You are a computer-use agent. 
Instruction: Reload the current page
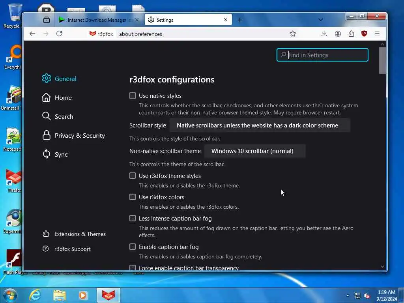click(59, 34)
